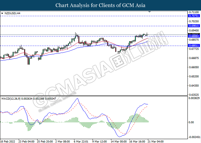Open the NZDUSD,H4 chart menu arrow
Image resolution: width=201 pixels, height=143 pixels.
[x=2, y=13]
